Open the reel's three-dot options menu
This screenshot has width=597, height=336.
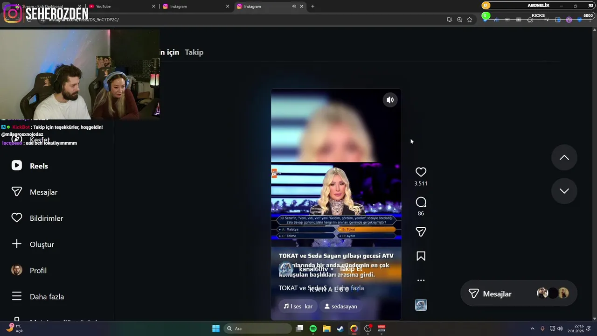tap(421, 280)
